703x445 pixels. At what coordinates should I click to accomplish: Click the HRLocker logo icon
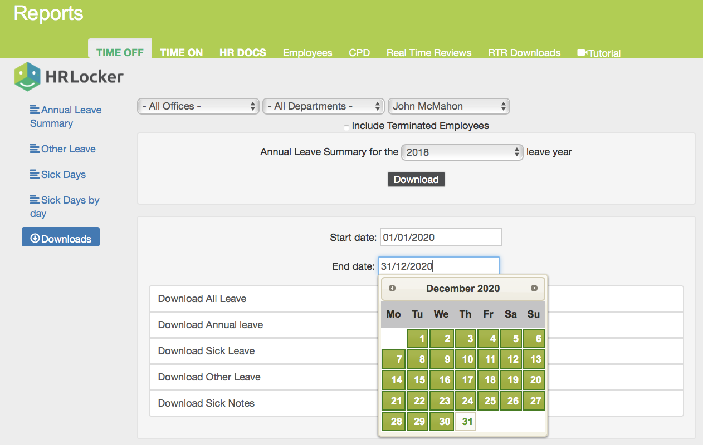coord(28,77)
